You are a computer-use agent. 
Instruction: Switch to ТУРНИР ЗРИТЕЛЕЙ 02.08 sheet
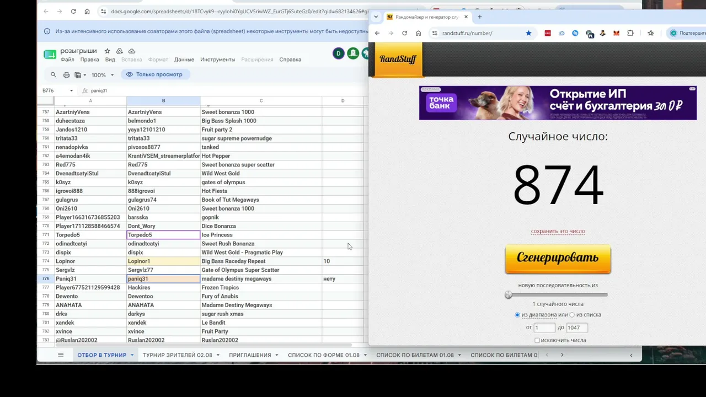pyautogui.click(x=178, y=355)
